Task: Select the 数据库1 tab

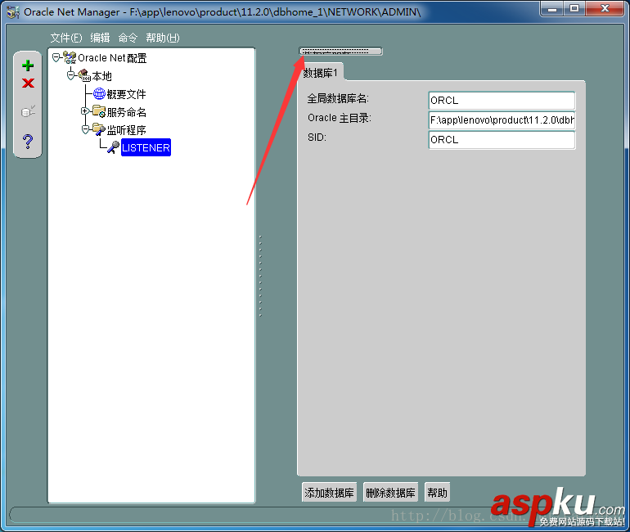Action: point(321,73)
